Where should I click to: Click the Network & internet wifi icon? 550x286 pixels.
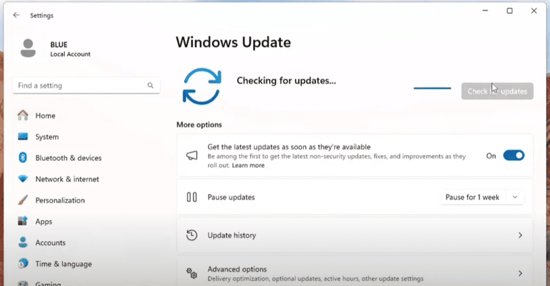[23, 179]
